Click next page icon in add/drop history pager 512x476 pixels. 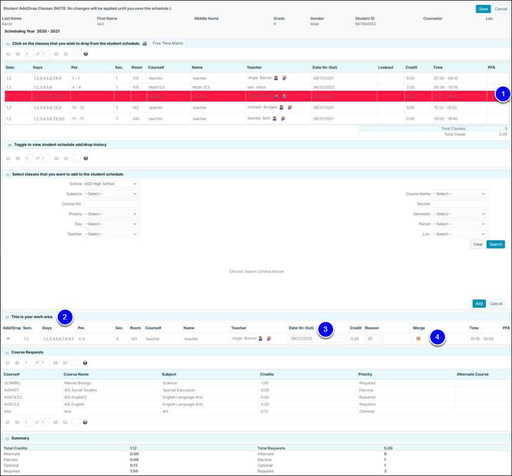[56, 158]
